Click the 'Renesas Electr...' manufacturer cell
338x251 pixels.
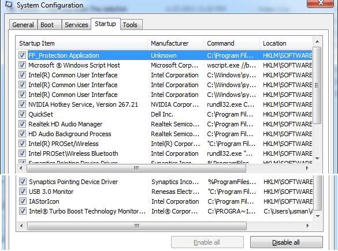pos(176,192)
